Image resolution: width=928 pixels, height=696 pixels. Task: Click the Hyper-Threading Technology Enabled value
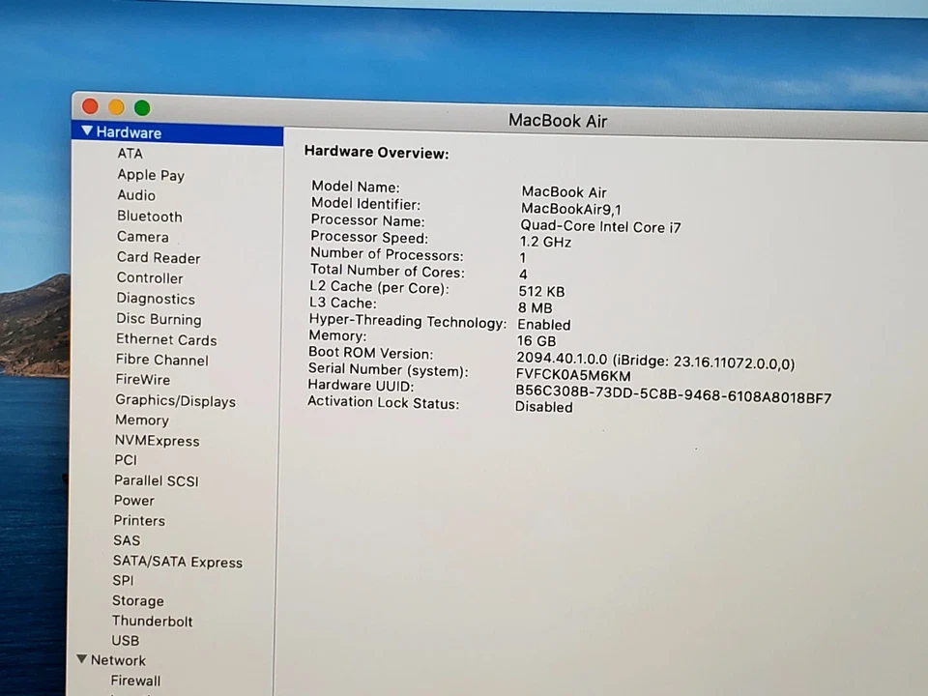(x=544, y=325)
